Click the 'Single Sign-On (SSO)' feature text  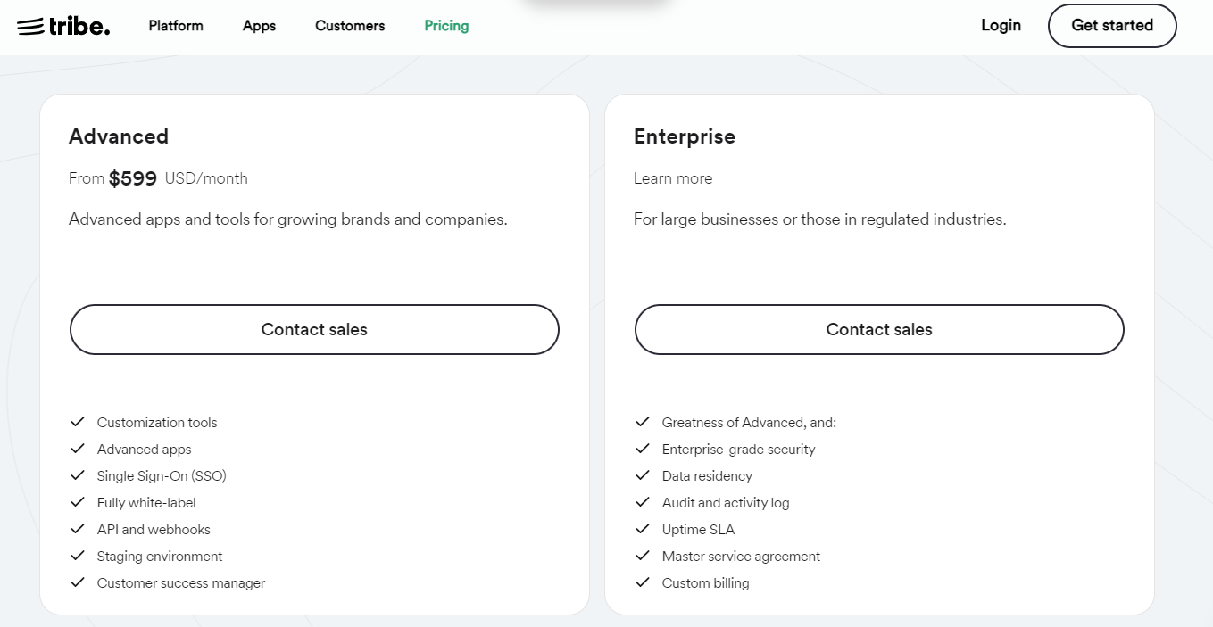click(162, 476)
